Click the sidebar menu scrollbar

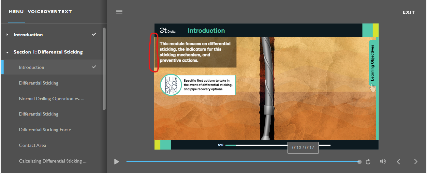[x=104, y=69]
